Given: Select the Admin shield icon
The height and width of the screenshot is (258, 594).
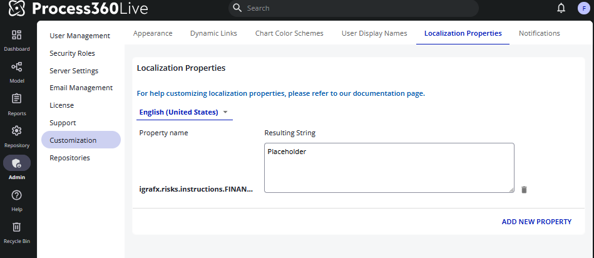Looking at the screenshot, I should point(16,163).
